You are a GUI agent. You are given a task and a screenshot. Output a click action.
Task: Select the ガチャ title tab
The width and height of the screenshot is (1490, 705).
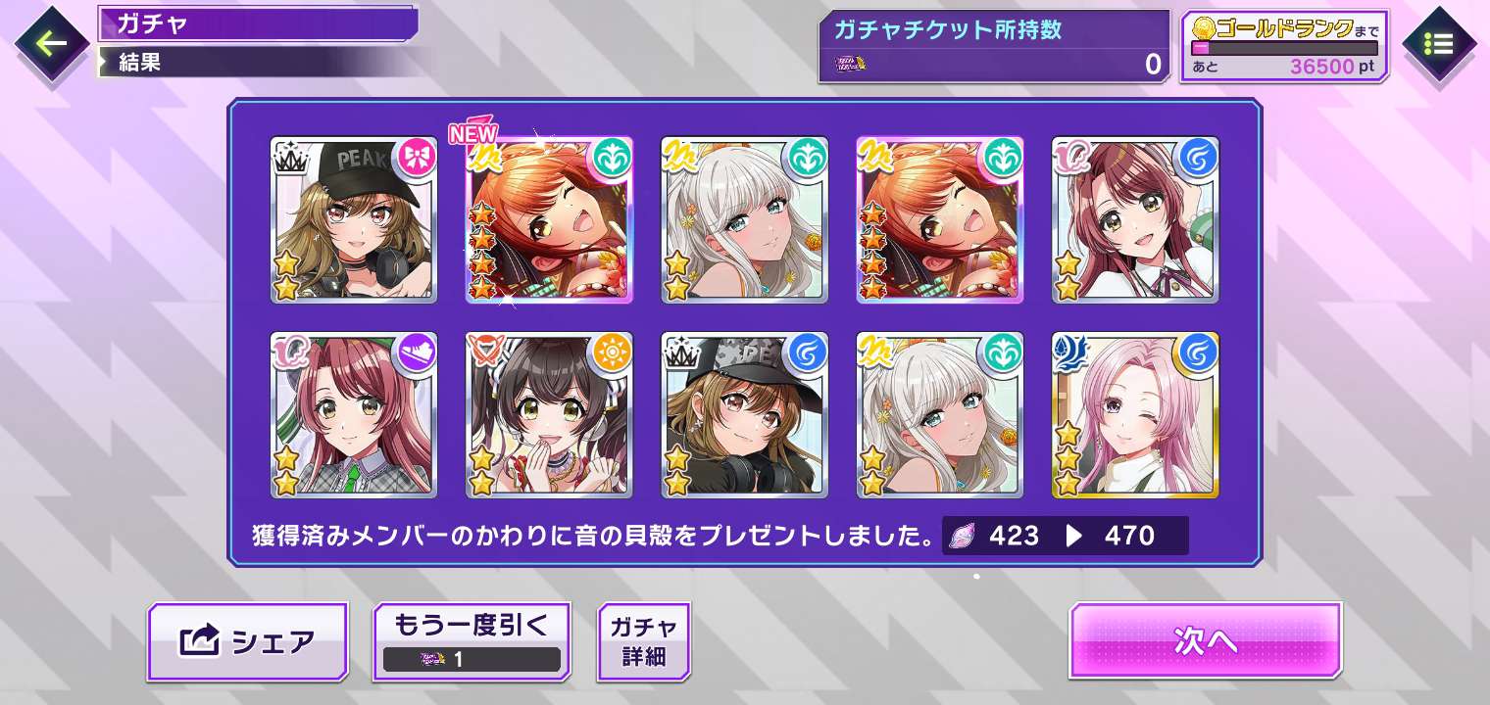click(258, 23)
